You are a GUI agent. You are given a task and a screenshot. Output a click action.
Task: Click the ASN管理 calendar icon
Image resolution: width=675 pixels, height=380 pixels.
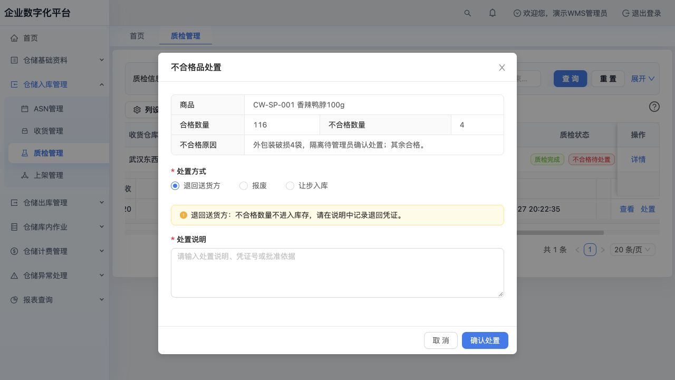point(25,109)
